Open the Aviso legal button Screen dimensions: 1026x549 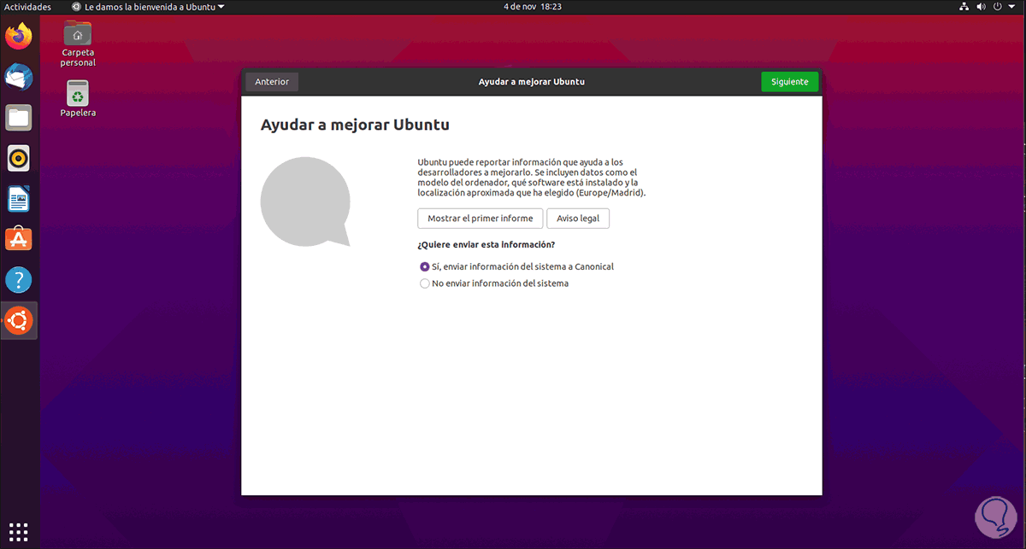[x=578, y=219]
